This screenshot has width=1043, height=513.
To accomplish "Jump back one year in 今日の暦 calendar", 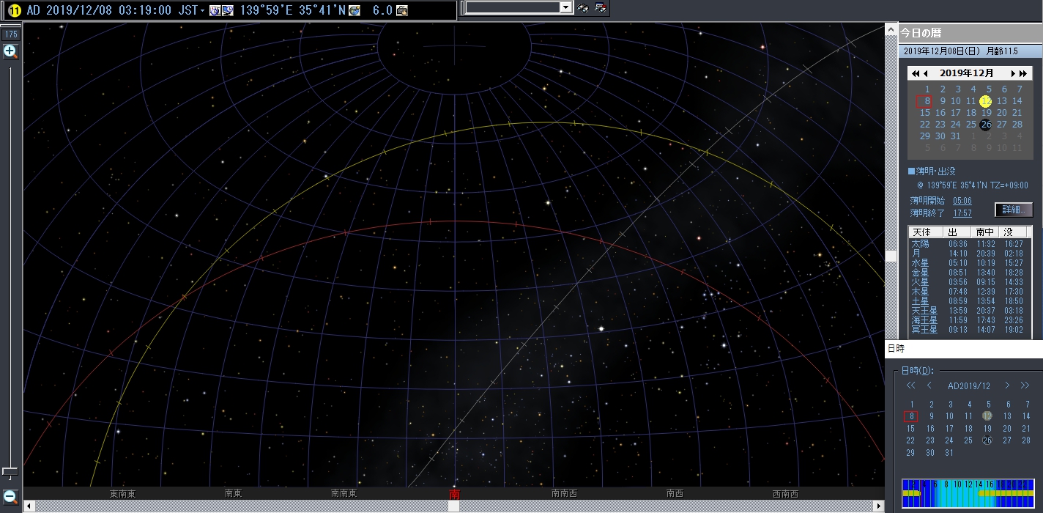I will coord(915,73).
